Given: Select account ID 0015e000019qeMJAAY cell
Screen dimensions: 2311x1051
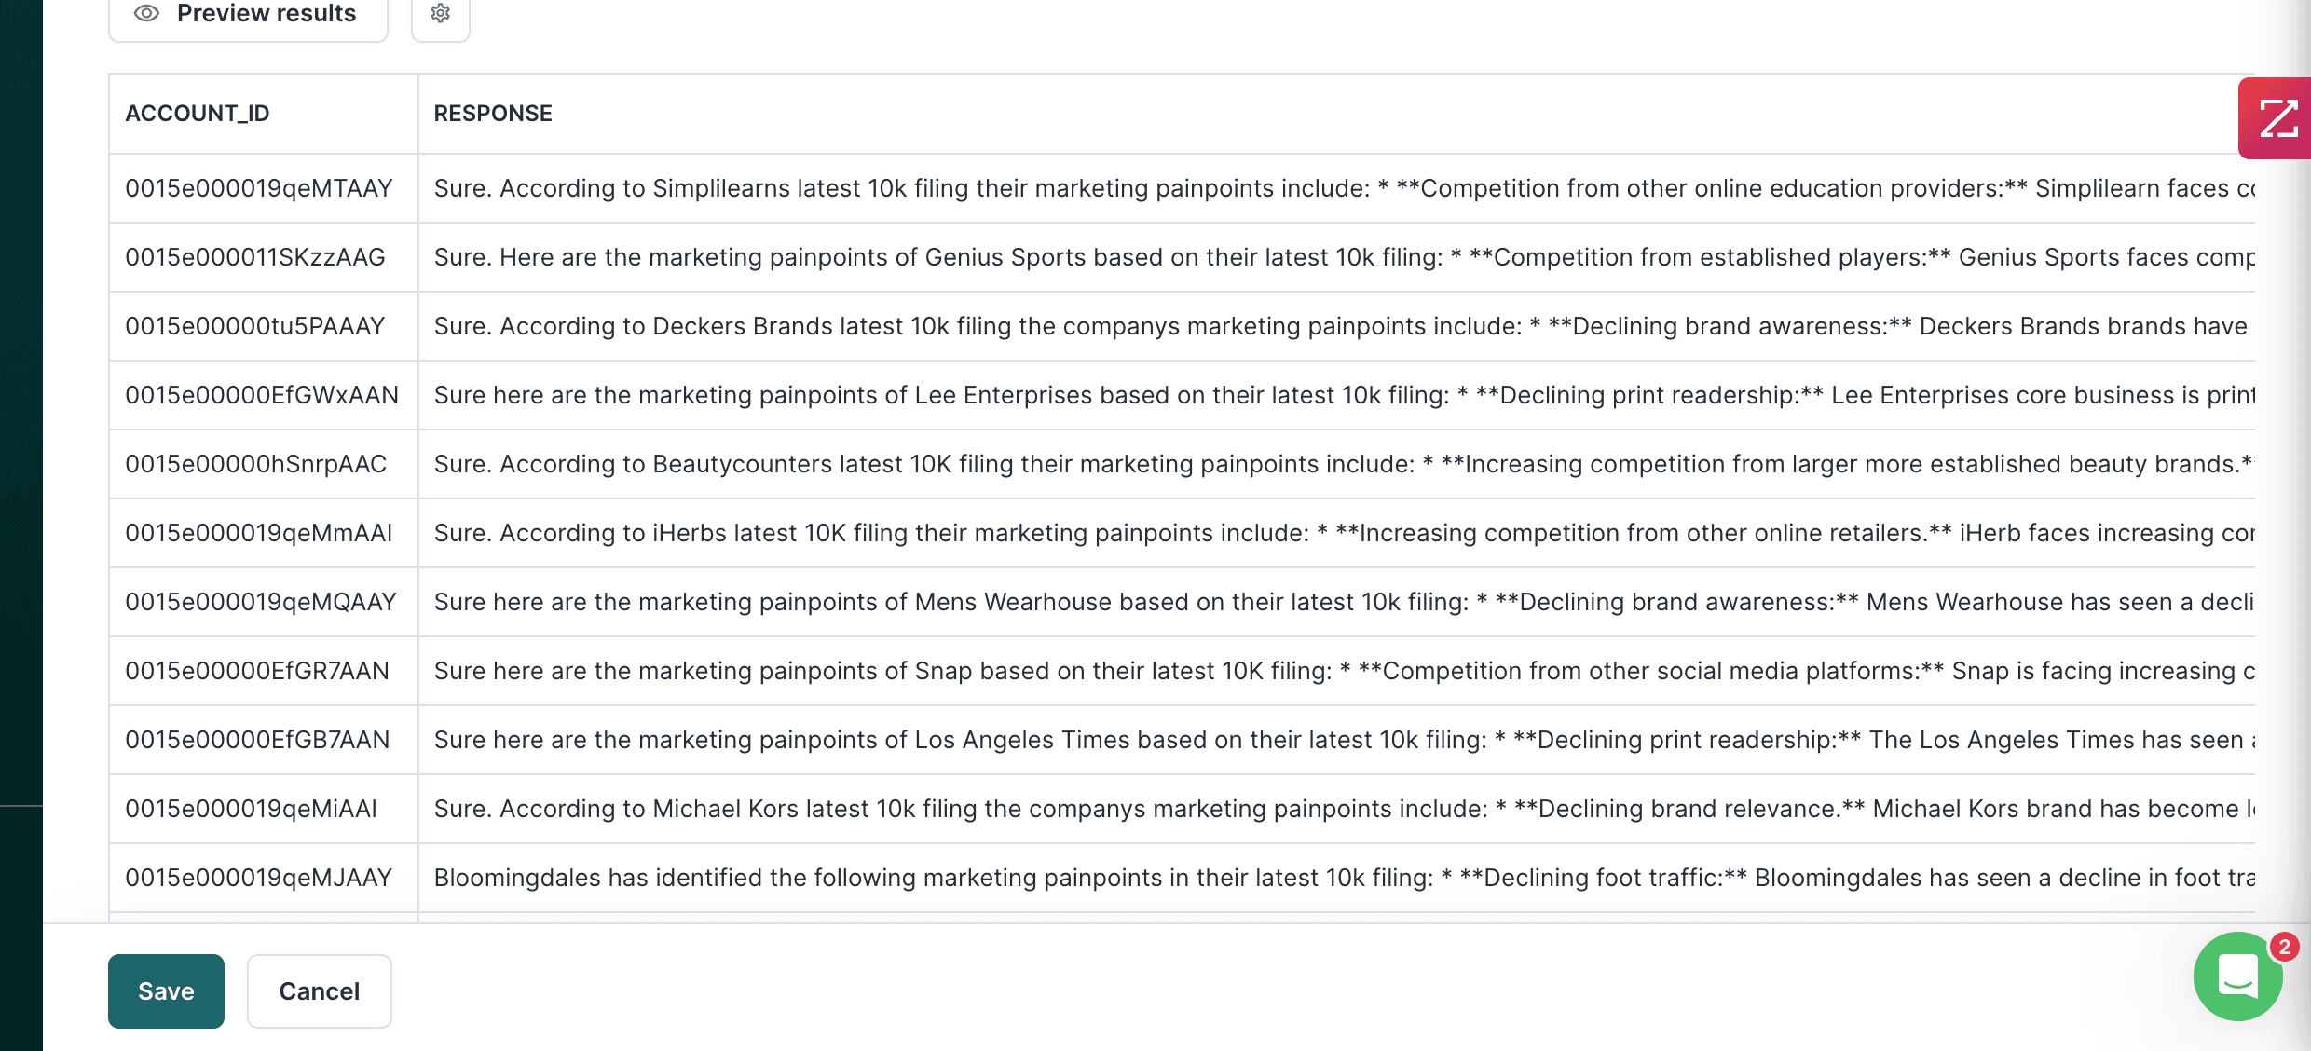Looking at the screenshot, I should (259, 878).
